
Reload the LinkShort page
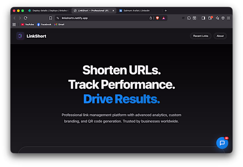[26, 18]
